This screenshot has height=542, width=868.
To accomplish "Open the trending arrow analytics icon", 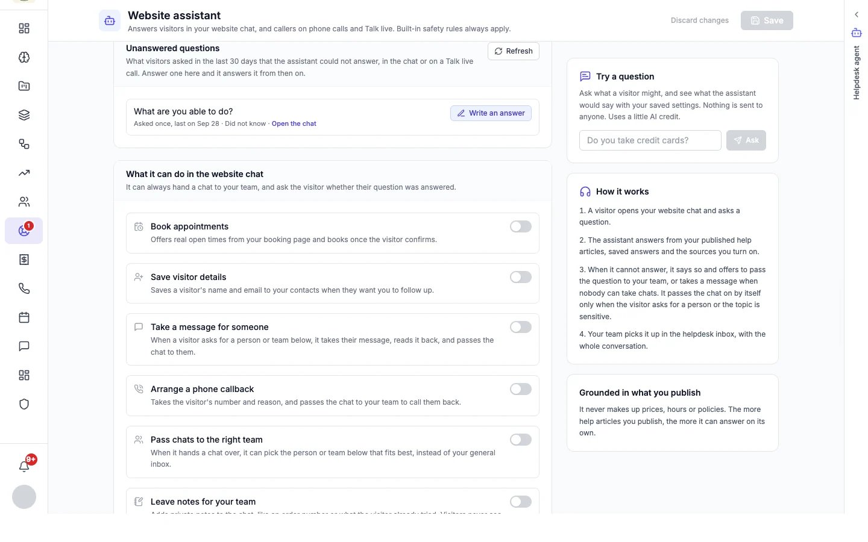I will pyautogui.click(x=24, y=173).
